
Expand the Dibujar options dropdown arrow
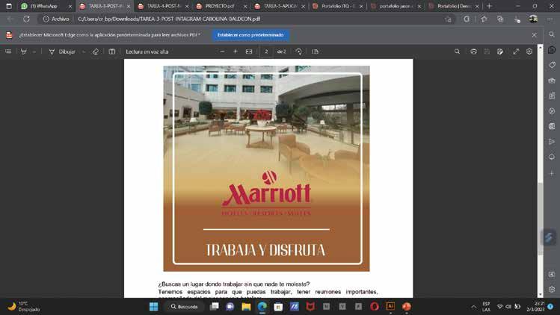(x=84, y=52)
